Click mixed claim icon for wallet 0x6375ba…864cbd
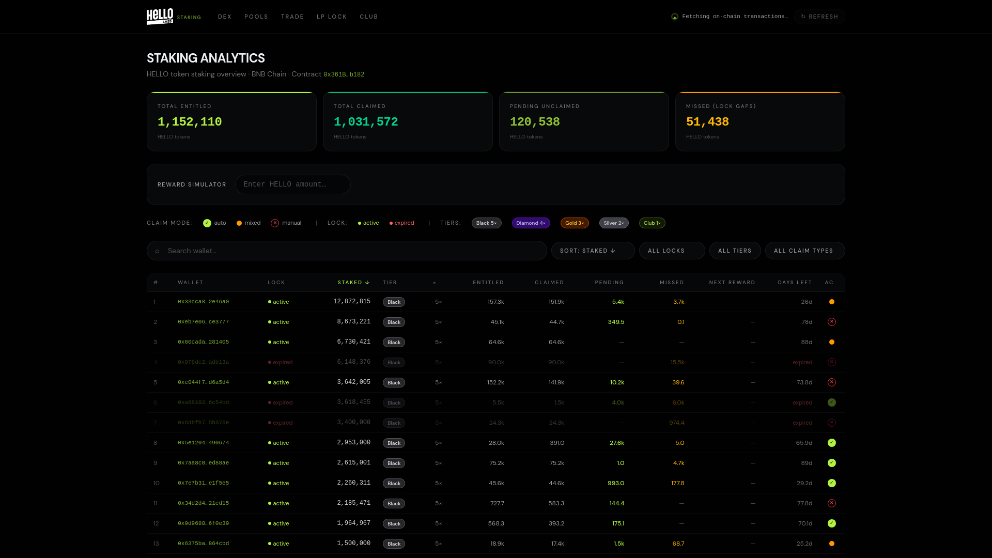This screenshot has height=558, width=992. coord(832,544)
